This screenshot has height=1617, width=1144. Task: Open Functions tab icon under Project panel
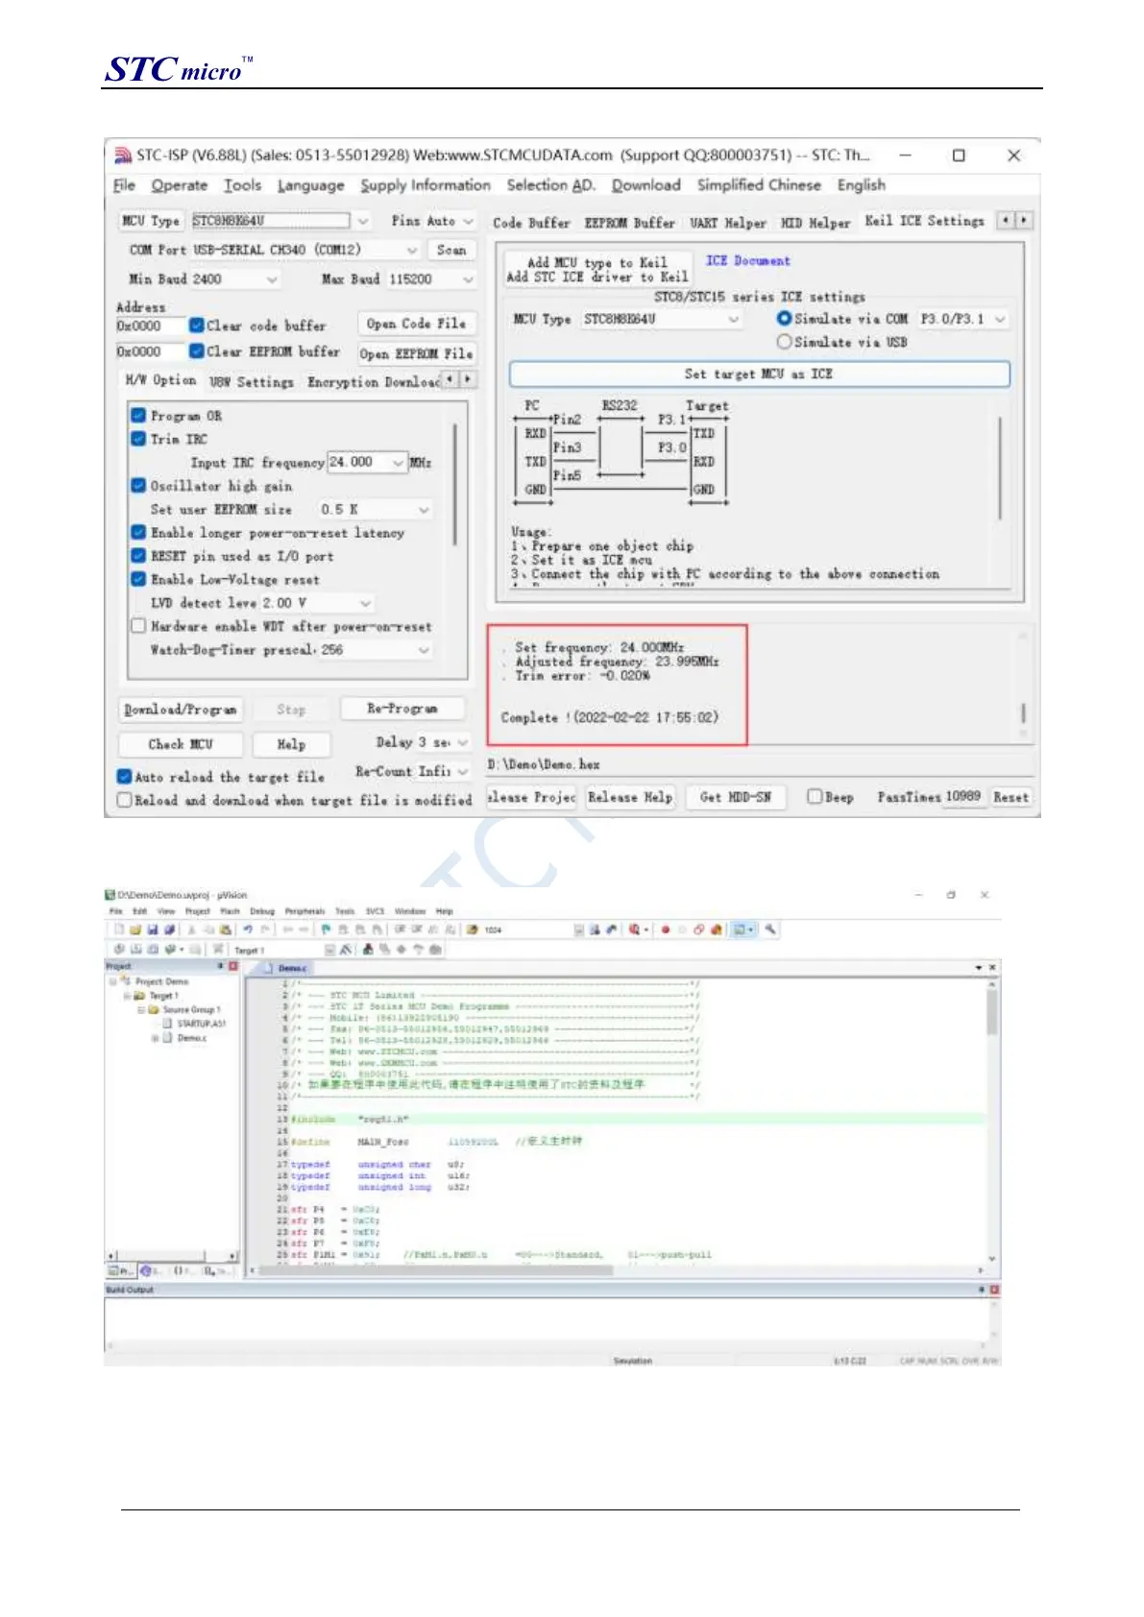pos(181,1270)
